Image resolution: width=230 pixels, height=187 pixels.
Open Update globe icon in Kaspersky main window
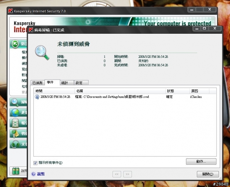(15, 113)
